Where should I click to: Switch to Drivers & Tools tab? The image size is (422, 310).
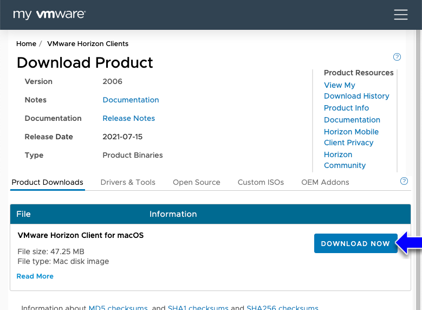(x=128, y=182)
